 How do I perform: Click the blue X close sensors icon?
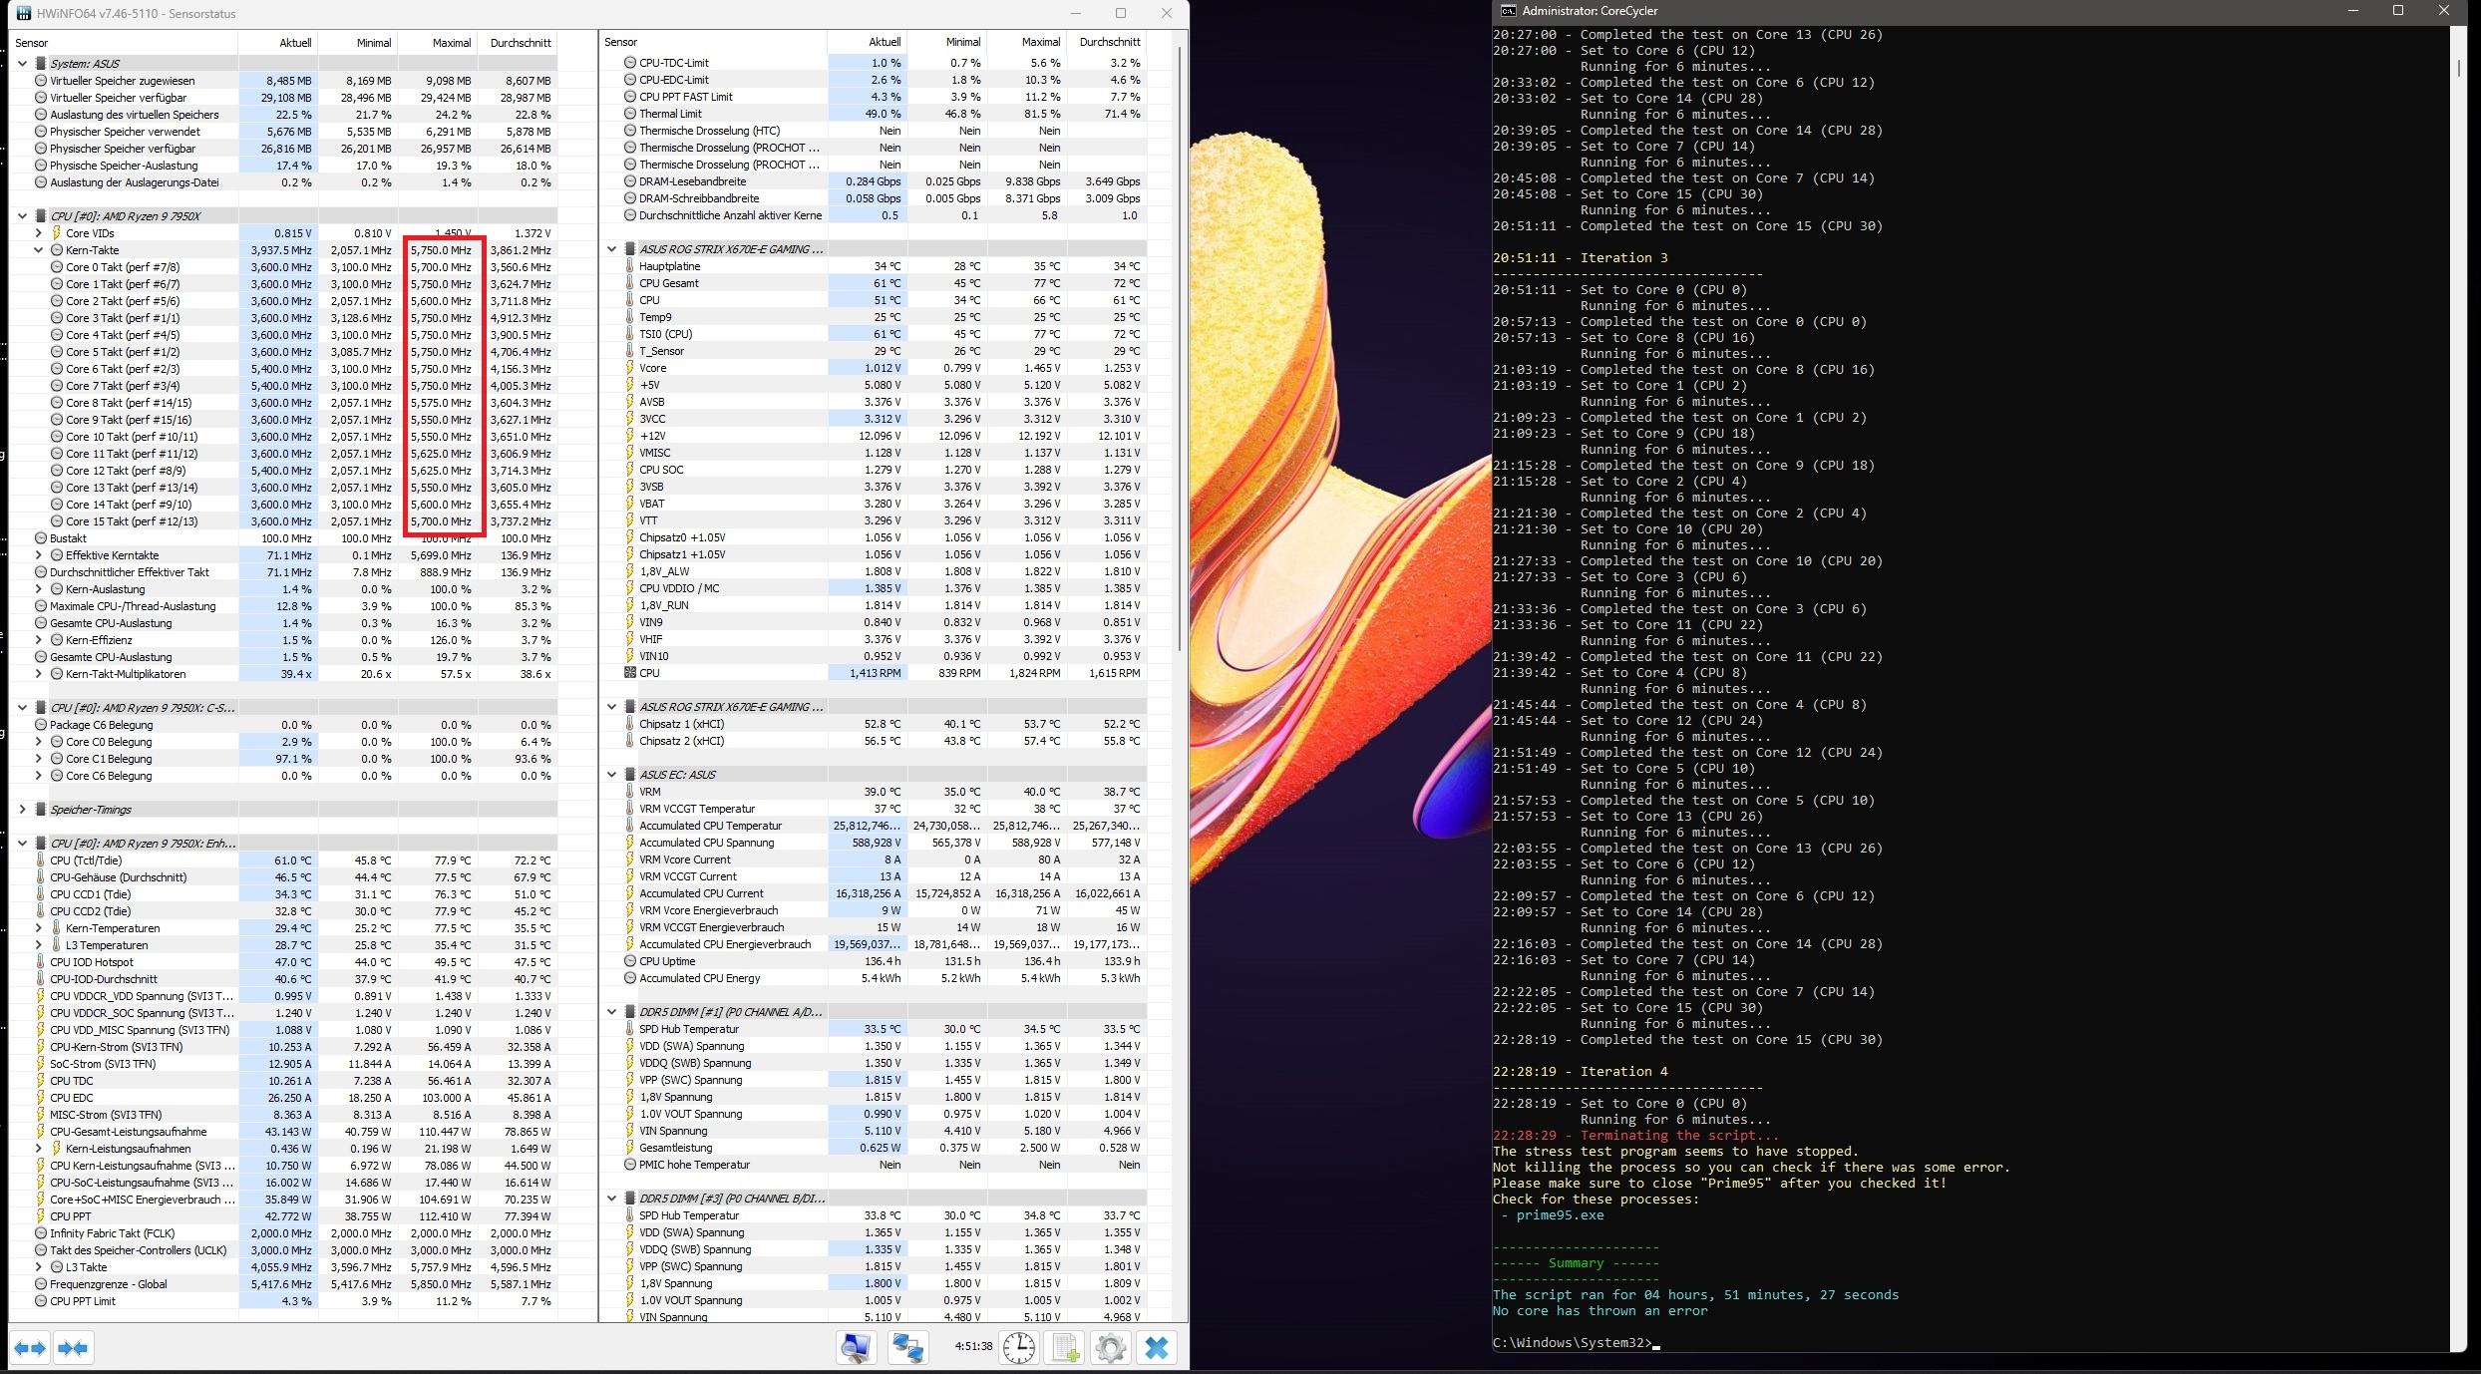1156,1348
